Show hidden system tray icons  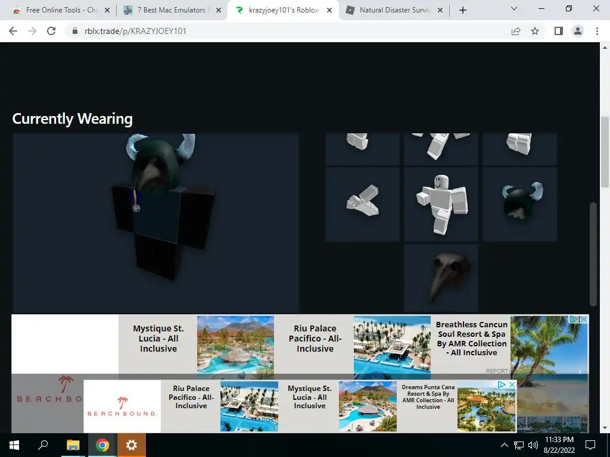pyautogui.click(x=504, y=445)
